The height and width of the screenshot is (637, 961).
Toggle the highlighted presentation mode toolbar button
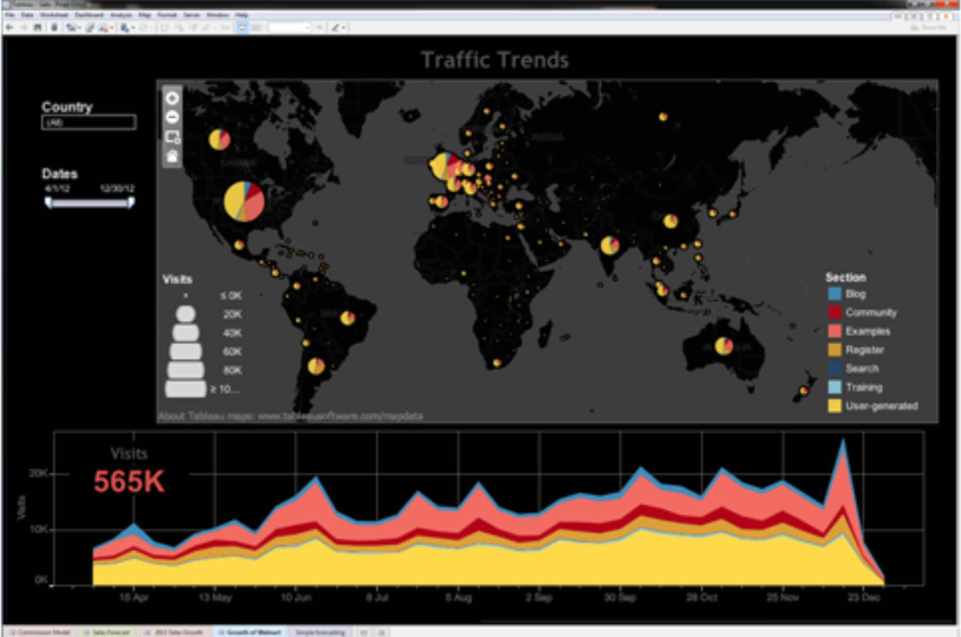[x=242, y=27]
